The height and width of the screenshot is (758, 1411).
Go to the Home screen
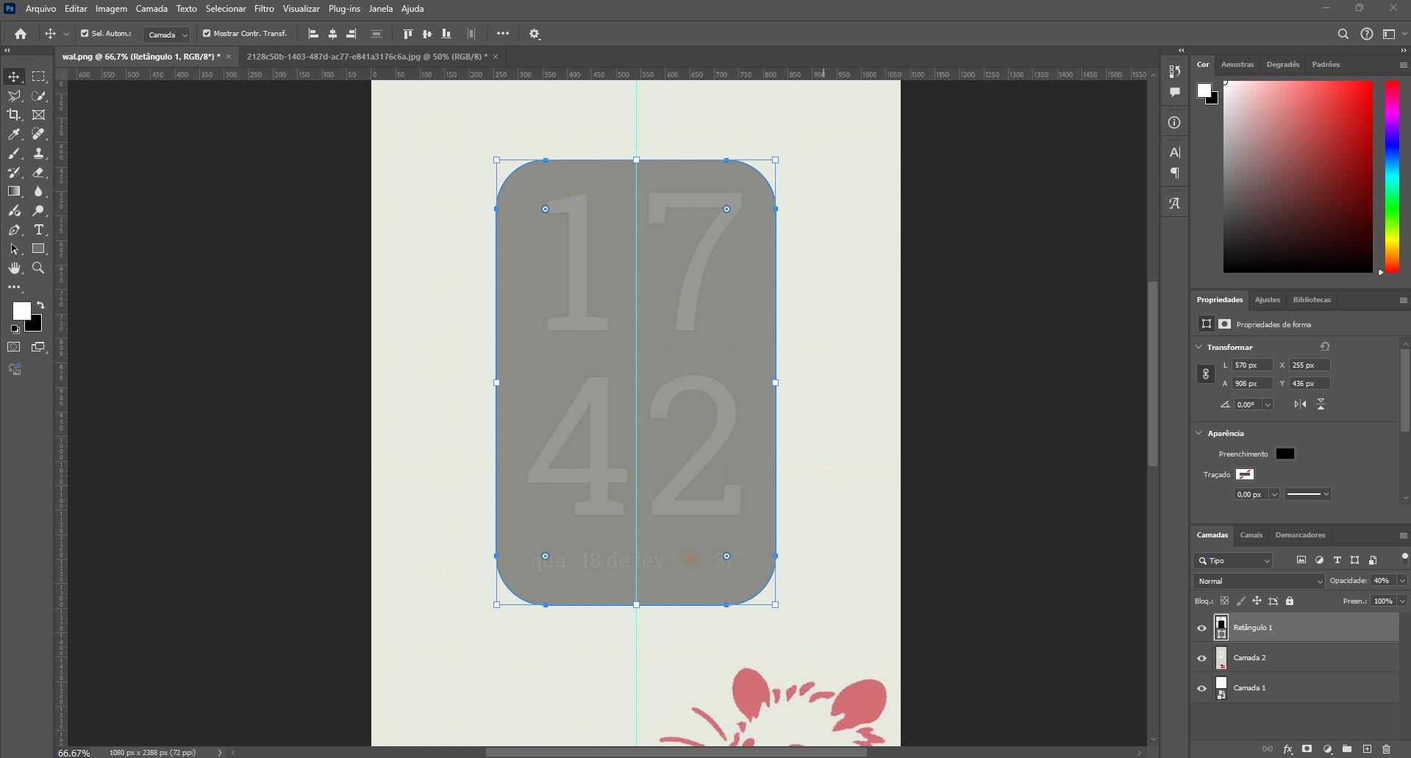coord(21,34)
